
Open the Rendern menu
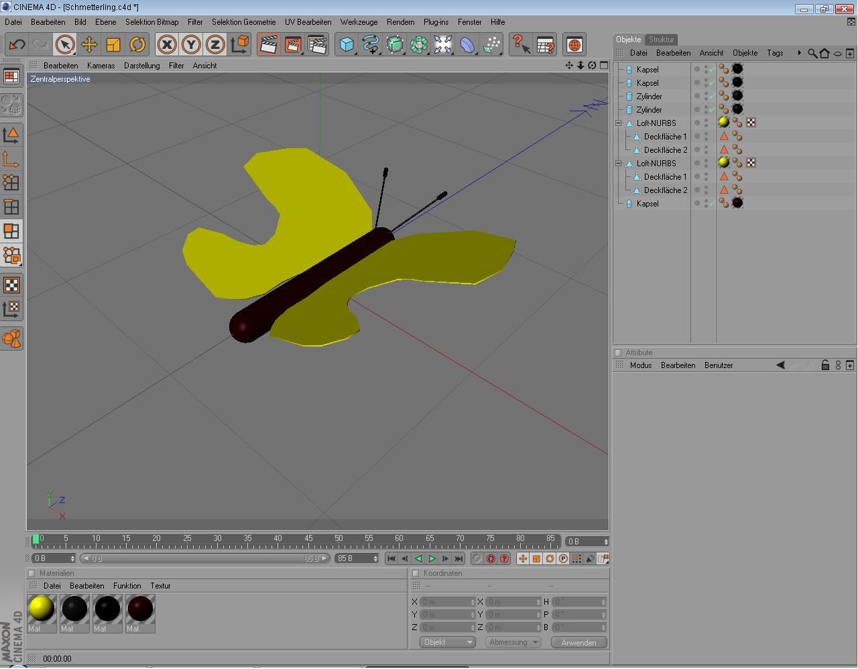tap(400, 22)
